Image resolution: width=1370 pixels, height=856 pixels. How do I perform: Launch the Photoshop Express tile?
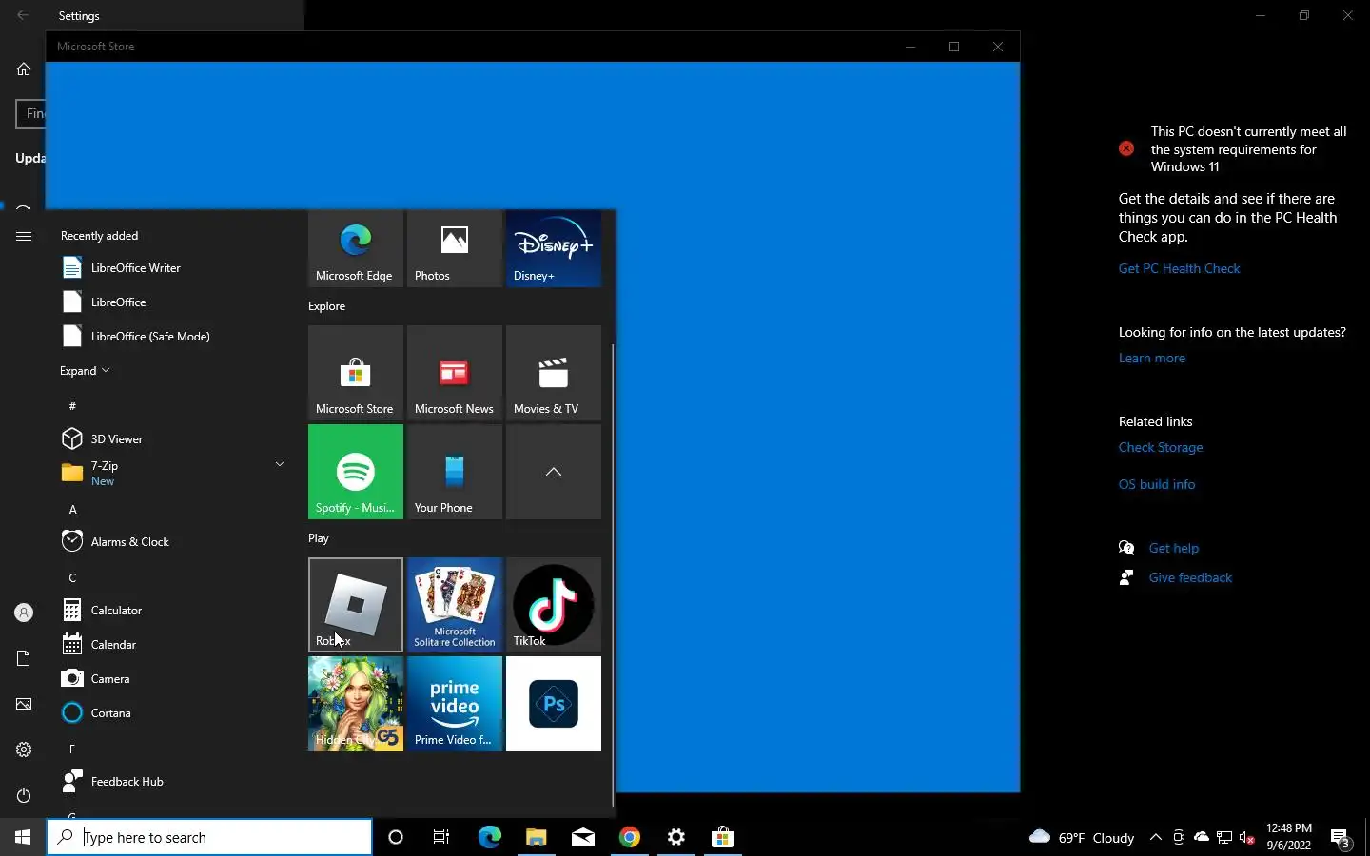click(x=554, y=704)
